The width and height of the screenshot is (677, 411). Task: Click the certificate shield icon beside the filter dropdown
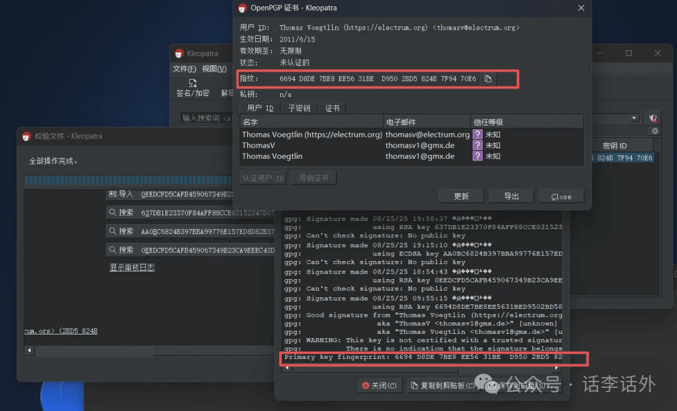653,118
